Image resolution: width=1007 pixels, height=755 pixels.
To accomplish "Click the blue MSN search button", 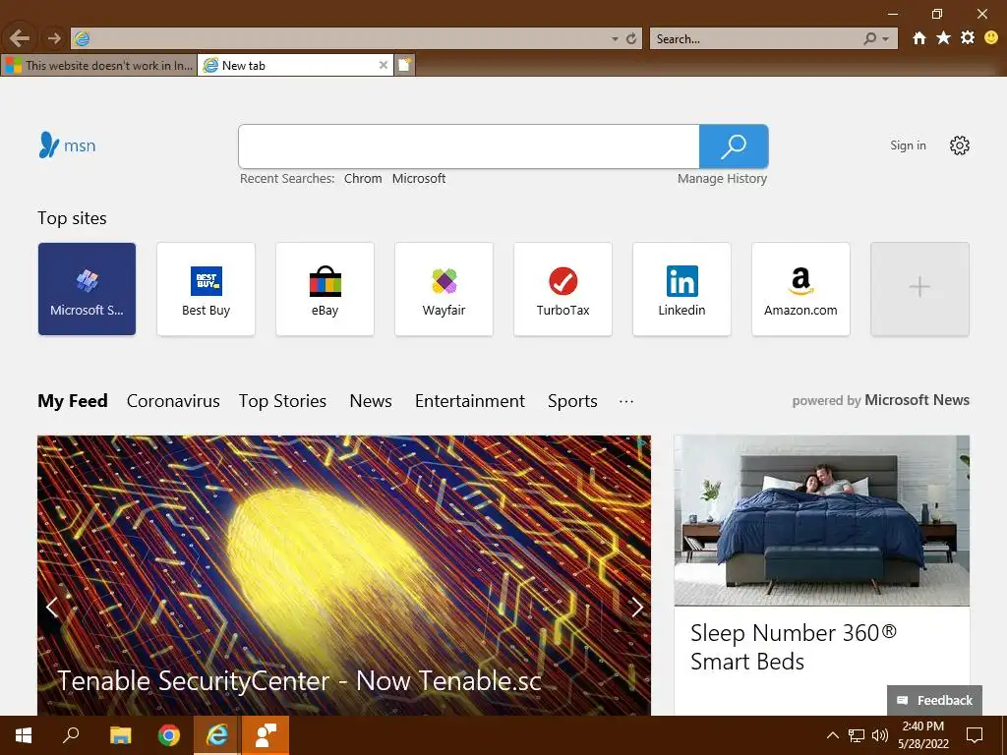I will 734,146.
